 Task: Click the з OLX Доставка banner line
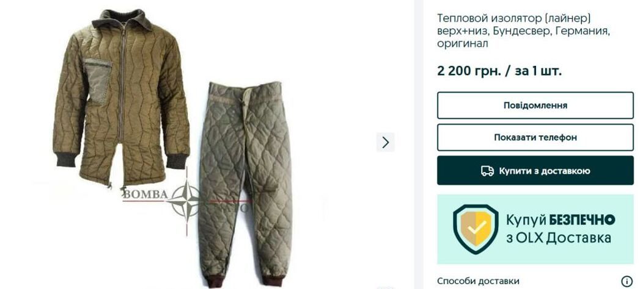[x=558, y=238]
